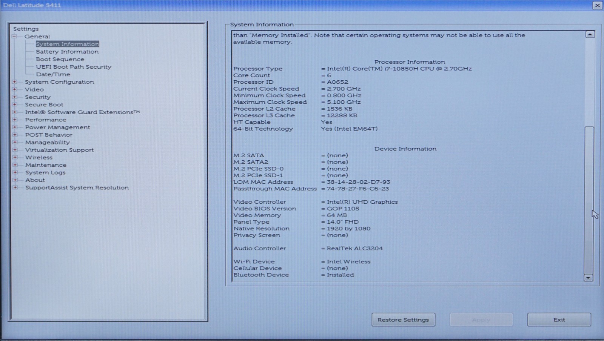Select the Video category label

point(34,89)
